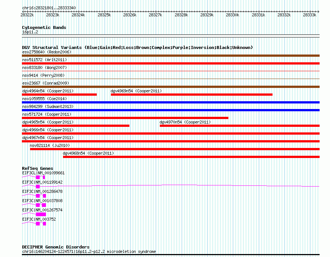The height and width of the screenshot is (257, 330).
Task: Open the nsv571724 (Cooper2011) variant label
Action: tap(47, 114)
